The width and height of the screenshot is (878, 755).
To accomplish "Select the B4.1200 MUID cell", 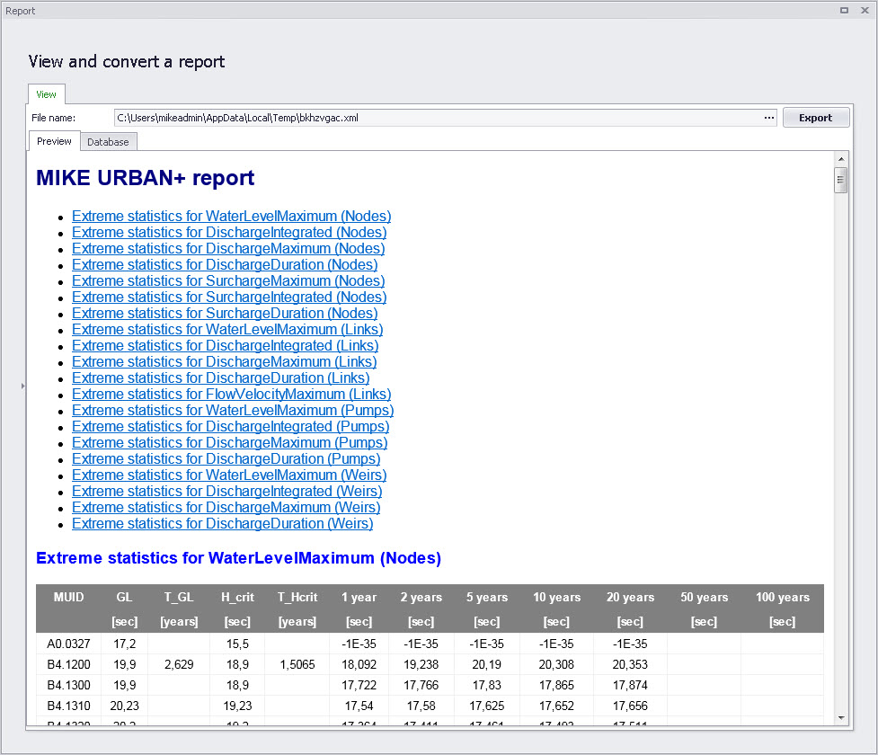I will [x=68, y=665].
